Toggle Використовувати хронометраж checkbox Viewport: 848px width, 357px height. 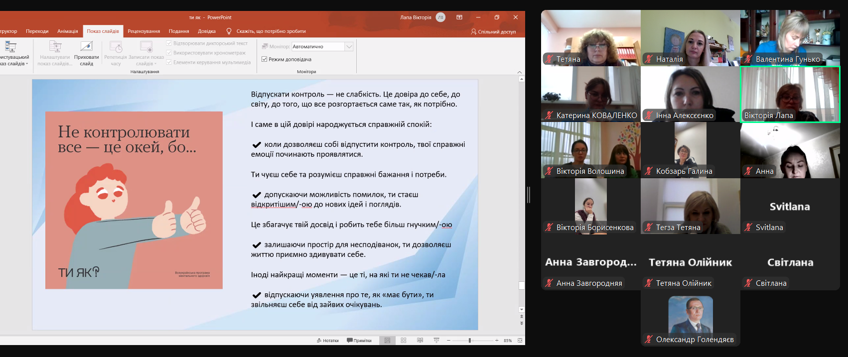coord(169,53)
